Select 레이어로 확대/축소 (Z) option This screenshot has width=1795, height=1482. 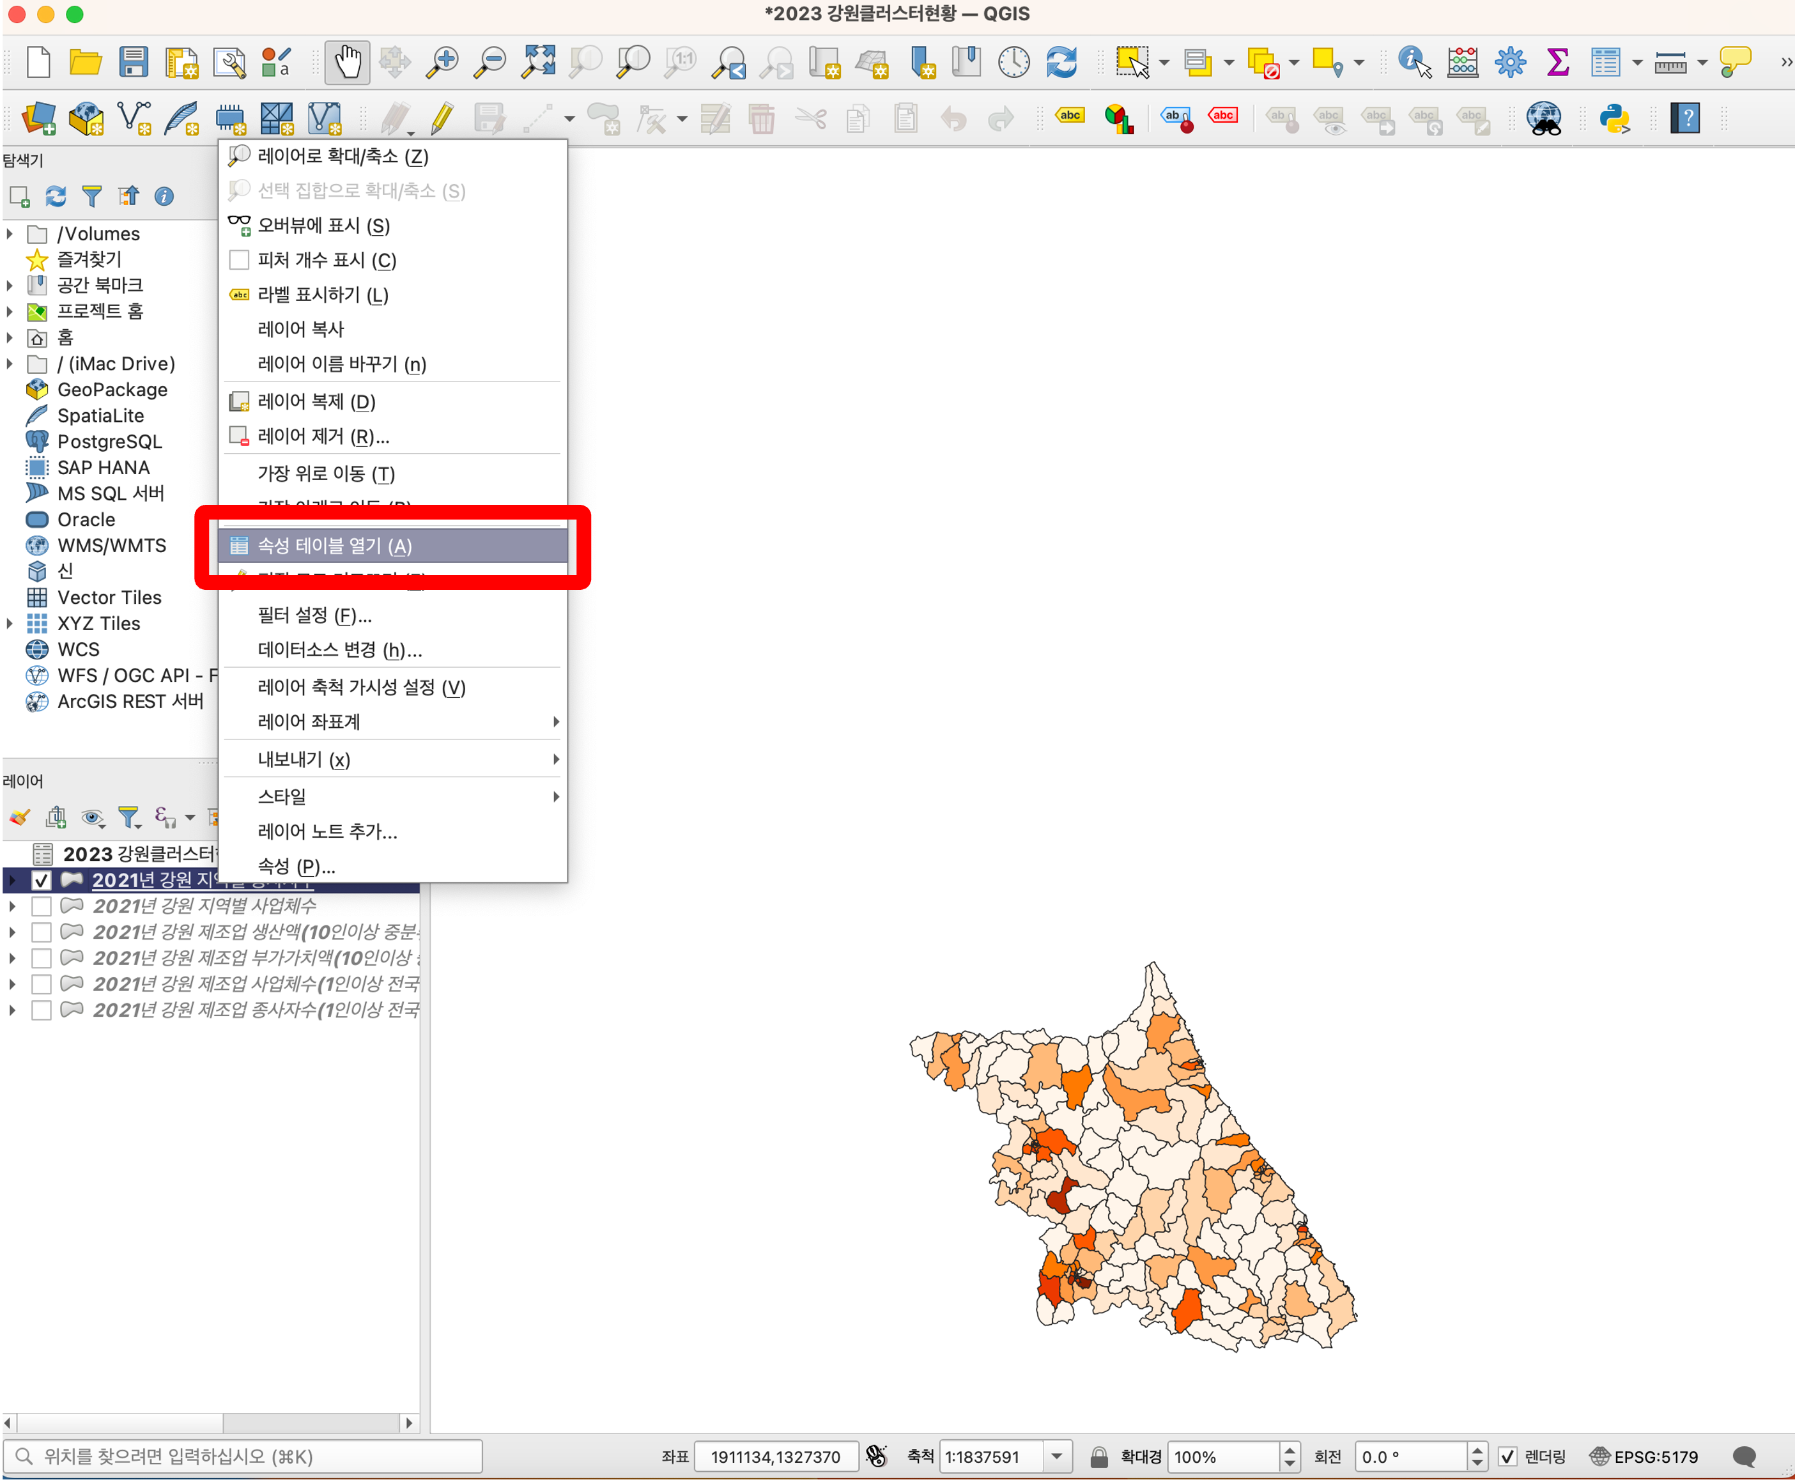click(x=343, y=156)
